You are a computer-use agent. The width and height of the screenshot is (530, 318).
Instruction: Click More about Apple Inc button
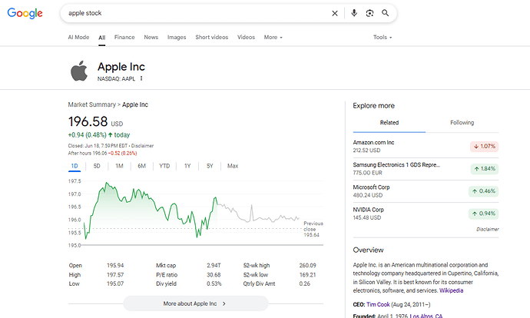pos(195,303)
